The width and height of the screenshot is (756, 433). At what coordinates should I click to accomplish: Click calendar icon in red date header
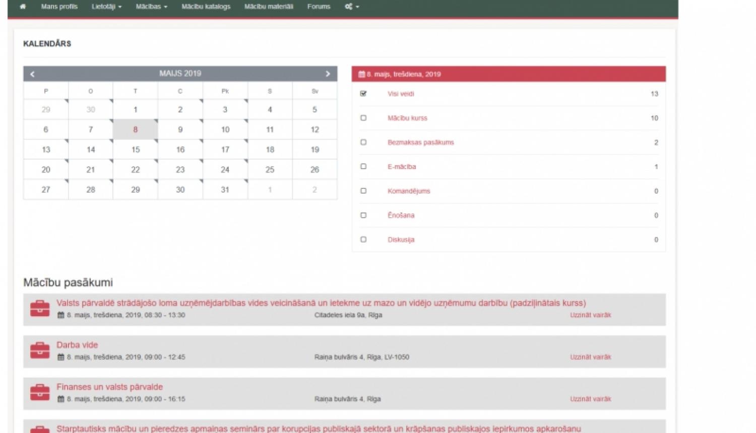[x=361, y=74]
